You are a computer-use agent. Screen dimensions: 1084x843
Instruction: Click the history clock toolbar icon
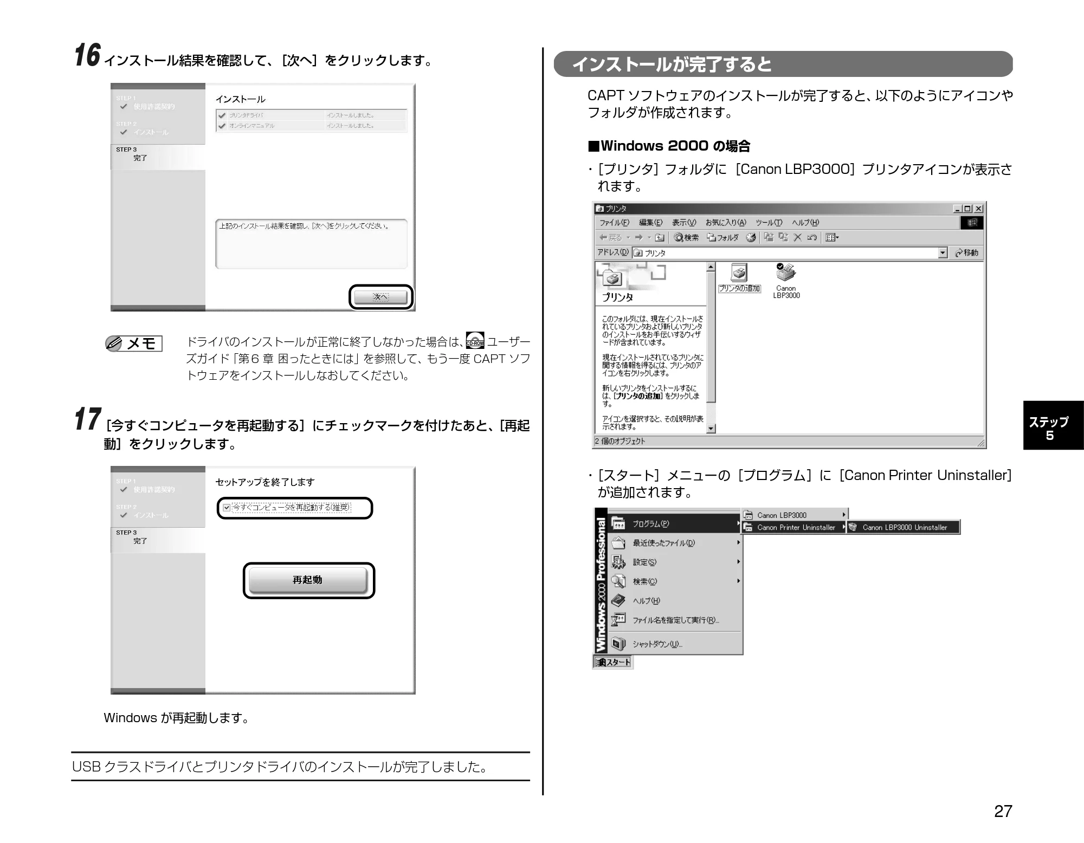(751, 237)
